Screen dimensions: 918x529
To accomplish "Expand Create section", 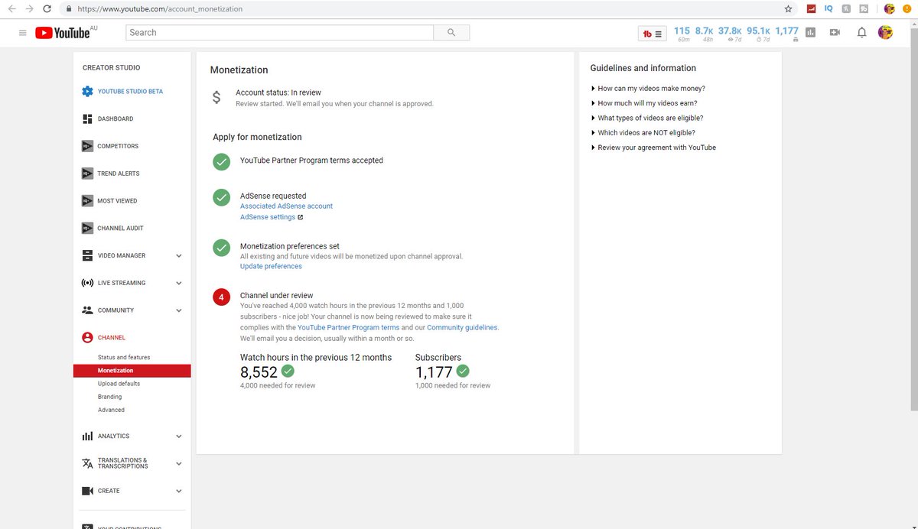I will 179,491.
